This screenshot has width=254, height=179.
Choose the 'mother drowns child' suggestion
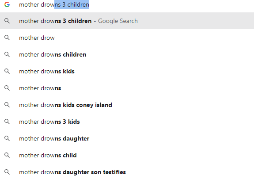click(127, 155)
